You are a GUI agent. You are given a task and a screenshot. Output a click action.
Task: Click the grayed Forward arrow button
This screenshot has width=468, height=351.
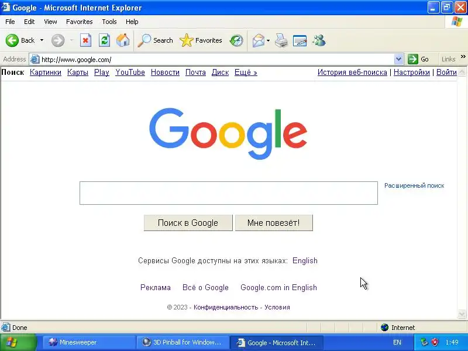[x=58, y=40]
